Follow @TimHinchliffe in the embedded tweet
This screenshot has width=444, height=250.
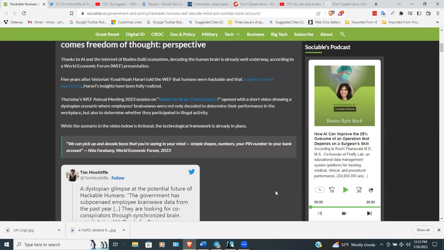(x=118, y=178)
